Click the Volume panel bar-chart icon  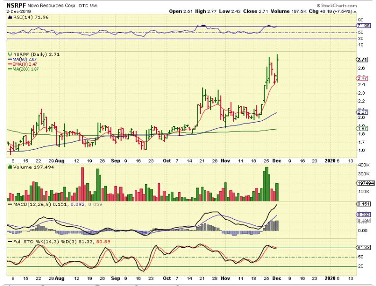[x=10, y=167]
